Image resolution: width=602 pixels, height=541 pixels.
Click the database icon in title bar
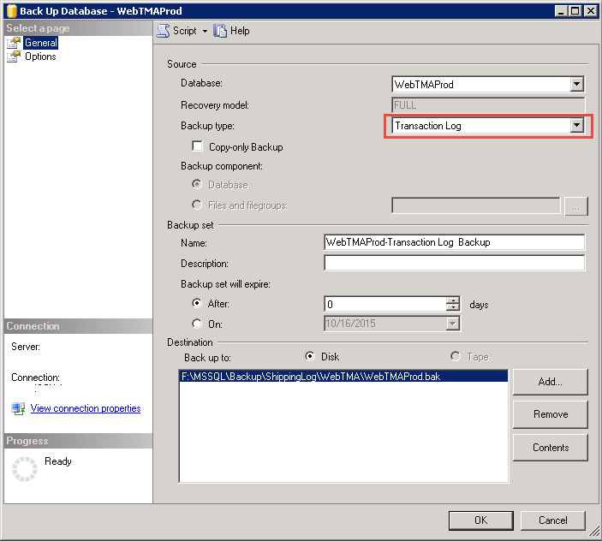click(x=11, y=11)
